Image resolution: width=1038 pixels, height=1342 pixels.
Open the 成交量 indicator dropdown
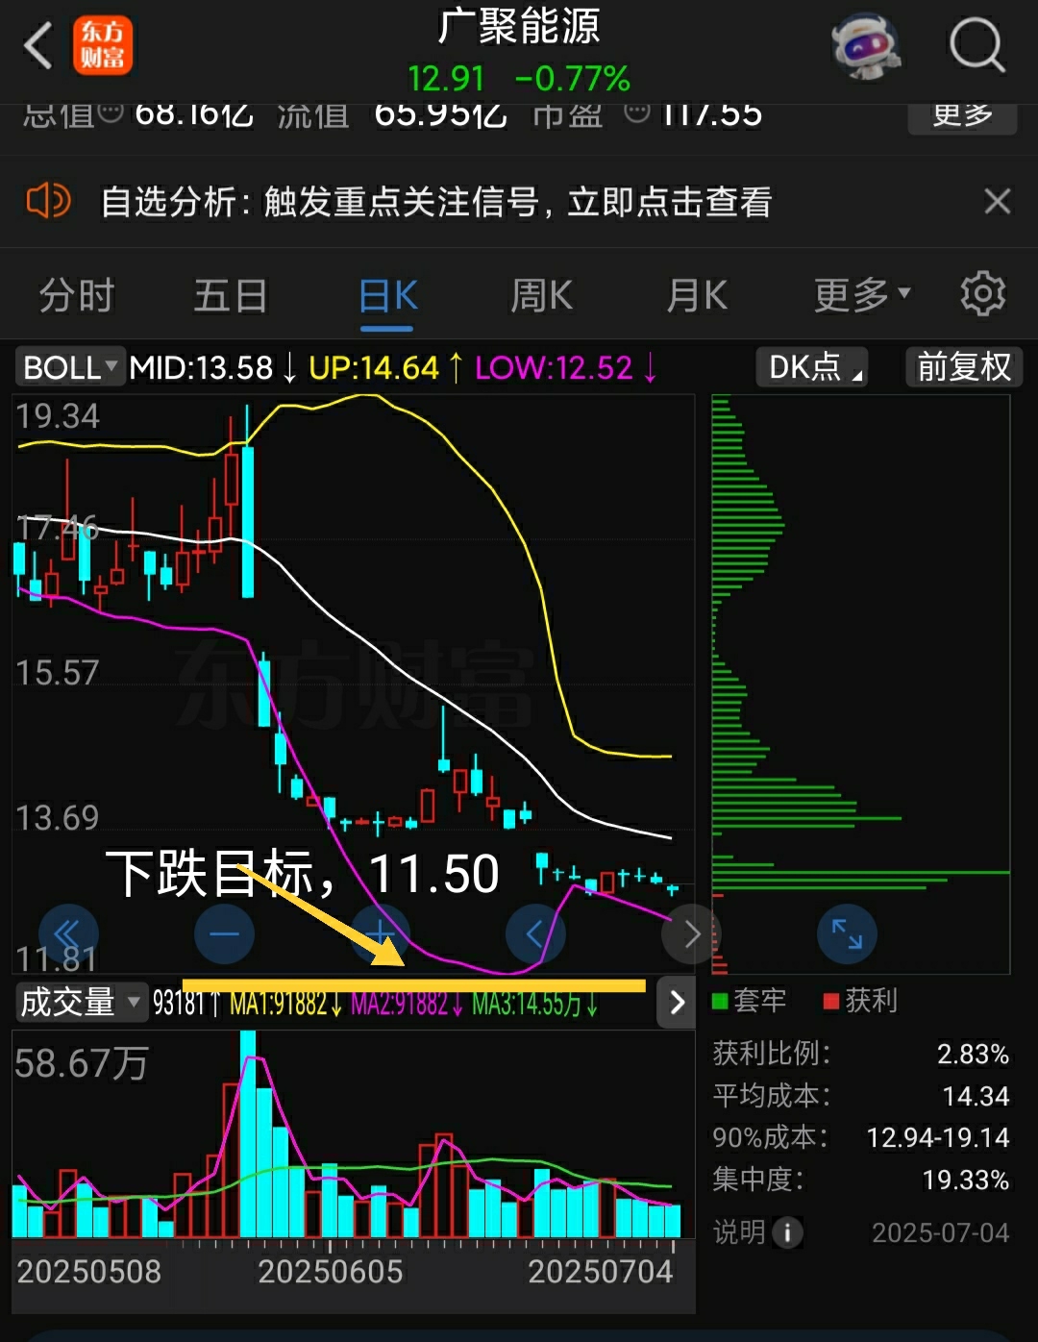(x=81, y=1003)
